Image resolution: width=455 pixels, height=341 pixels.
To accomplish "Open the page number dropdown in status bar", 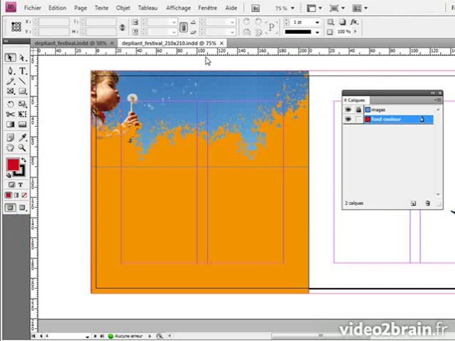I will 87,336.
